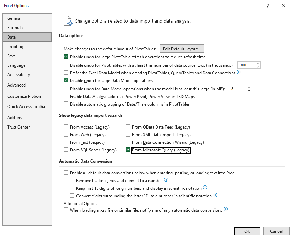This screenshot has width=292, height=238.
Task: Click info icon beside Keep first 15 digits
Action: (x=205, y=187)
